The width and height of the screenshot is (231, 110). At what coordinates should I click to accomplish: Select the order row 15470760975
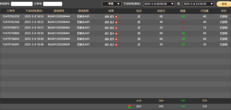pyautogui.click(x=11, y=28)
